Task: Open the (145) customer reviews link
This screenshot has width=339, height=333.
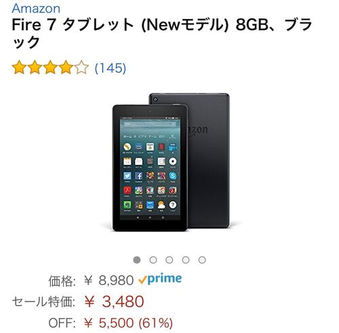Action: click(111, 68)
